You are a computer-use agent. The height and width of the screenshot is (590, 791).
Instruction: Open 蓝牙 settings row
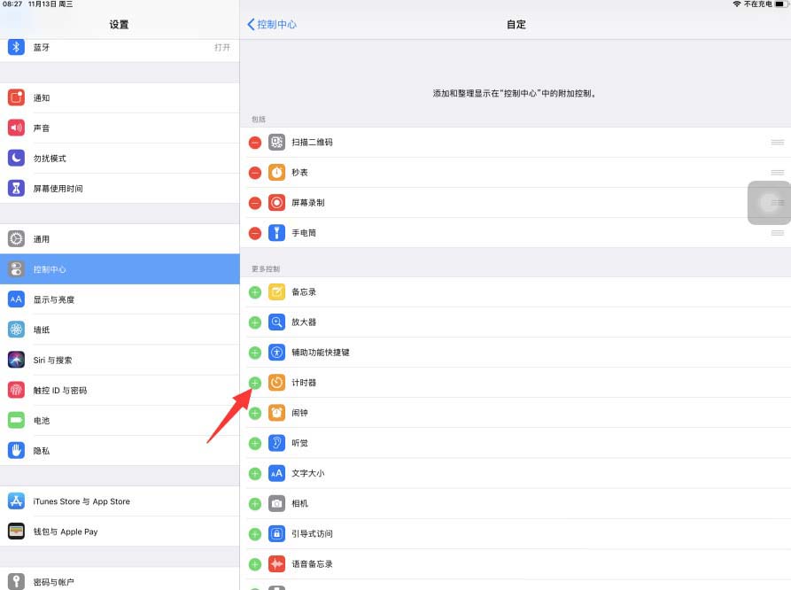pos(120,47)
